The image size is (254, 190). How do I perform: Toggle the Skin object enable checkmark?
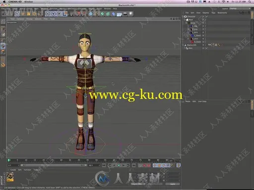tap(206, 48)
